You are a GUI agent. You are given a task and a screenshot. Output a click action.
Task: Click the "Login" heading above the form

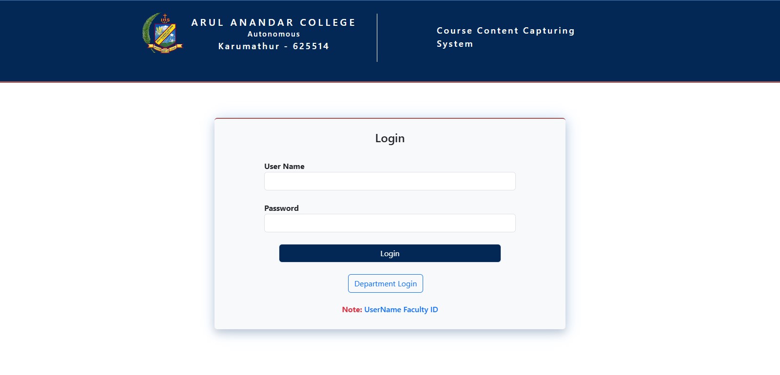[x=390, y=138]
